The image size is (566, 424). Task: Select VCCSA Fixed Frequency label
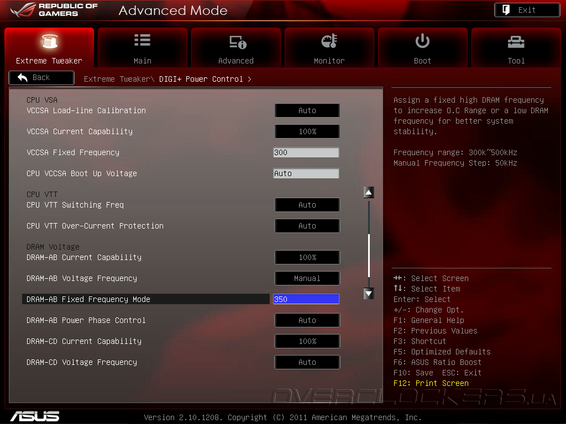pyautogui.click(x=73, y=152)
